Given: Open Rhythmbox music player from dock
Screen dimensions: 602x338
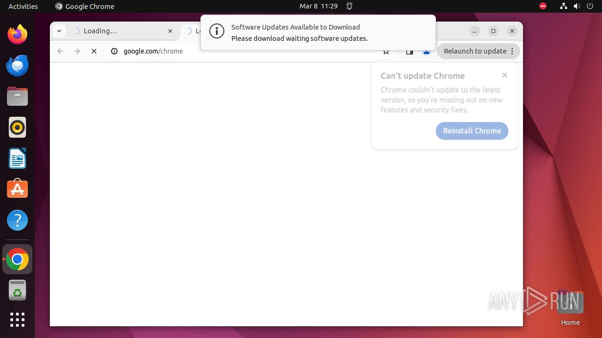Looking at the screenshot, I should (x=17, y=127).
